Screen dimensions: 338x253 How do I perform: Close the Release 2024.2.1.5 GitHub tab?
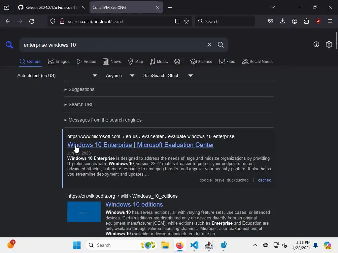click(x=83, y=7)
